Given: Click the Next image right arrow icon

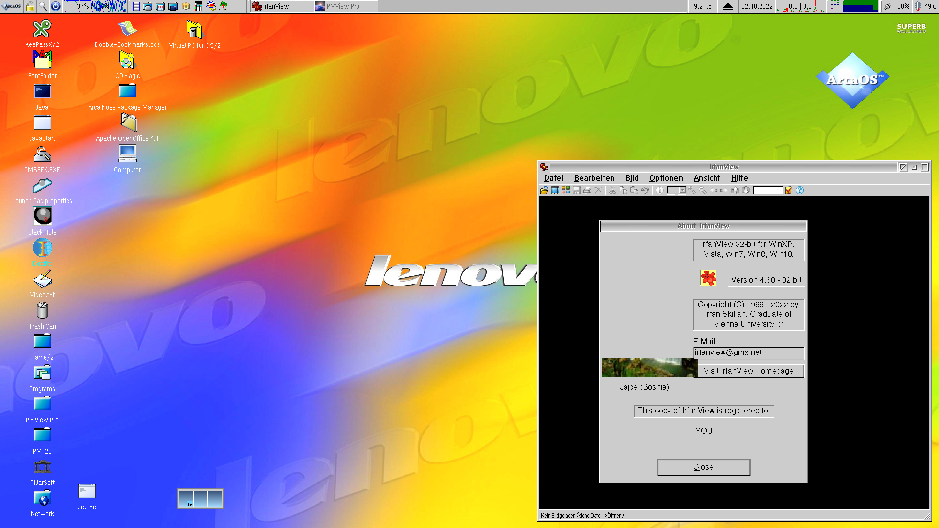Looking at the screenshot, I should [x=724, y=191].
